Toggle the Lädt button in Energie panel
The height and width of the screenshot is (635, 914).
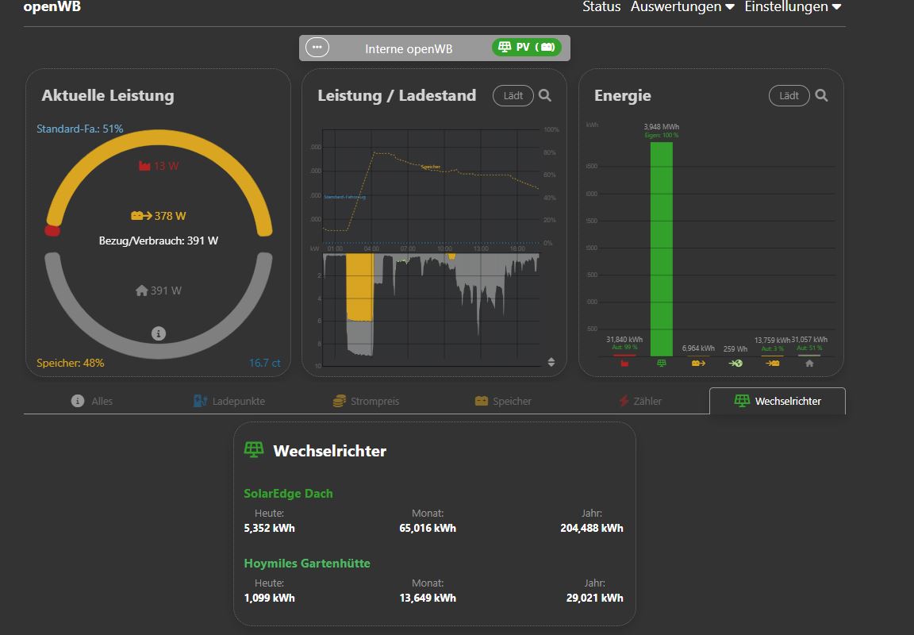point(789,95)
